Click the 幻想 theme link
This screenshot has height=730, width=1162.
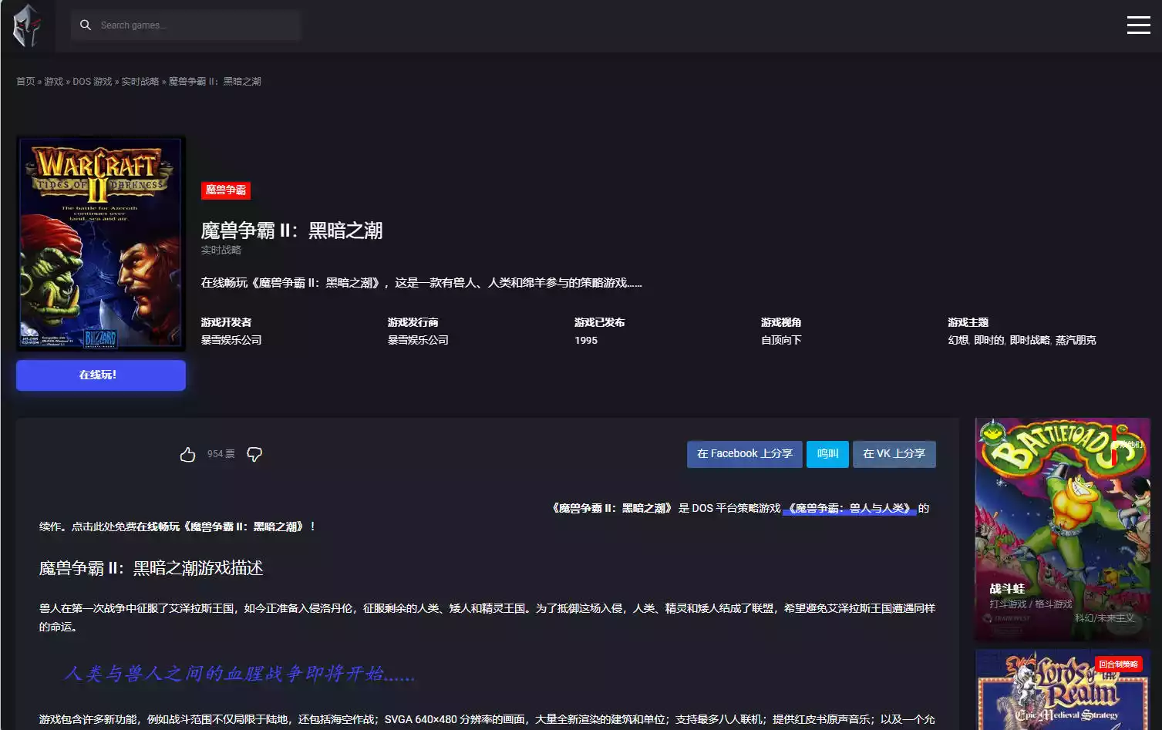pyautogui.click(x=958, y=340)
